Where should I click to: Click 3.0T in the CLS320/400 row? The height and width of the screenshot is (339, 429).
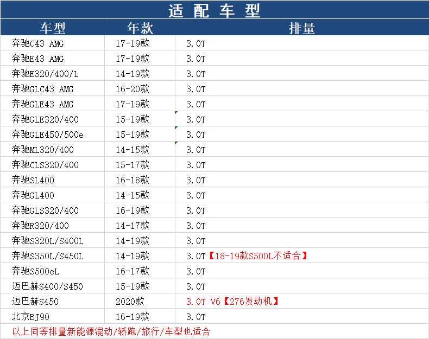tap(195, 165)
